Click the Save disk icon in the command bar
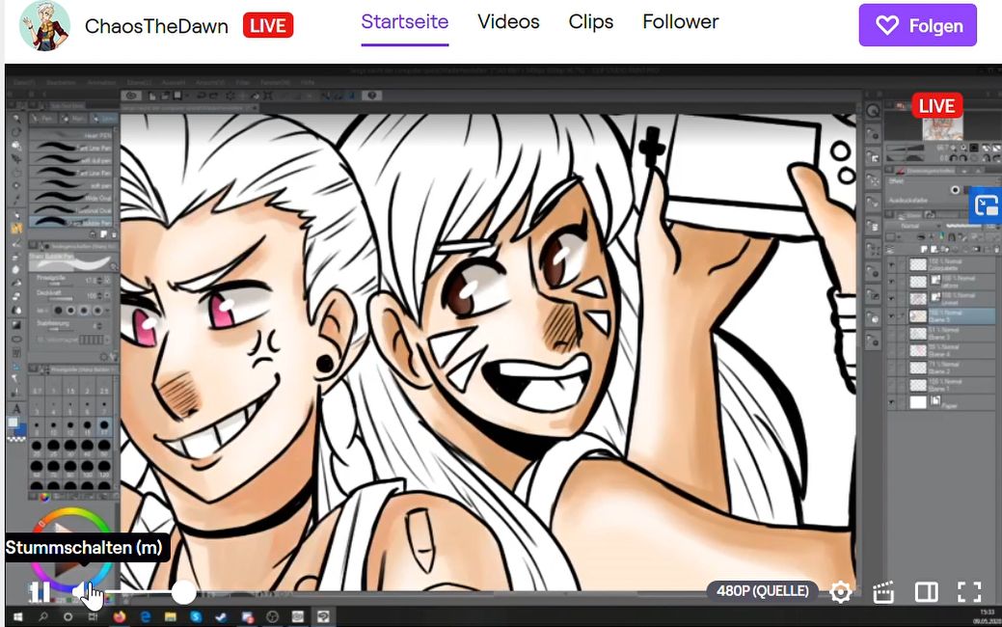 click(x=177, y=95)
